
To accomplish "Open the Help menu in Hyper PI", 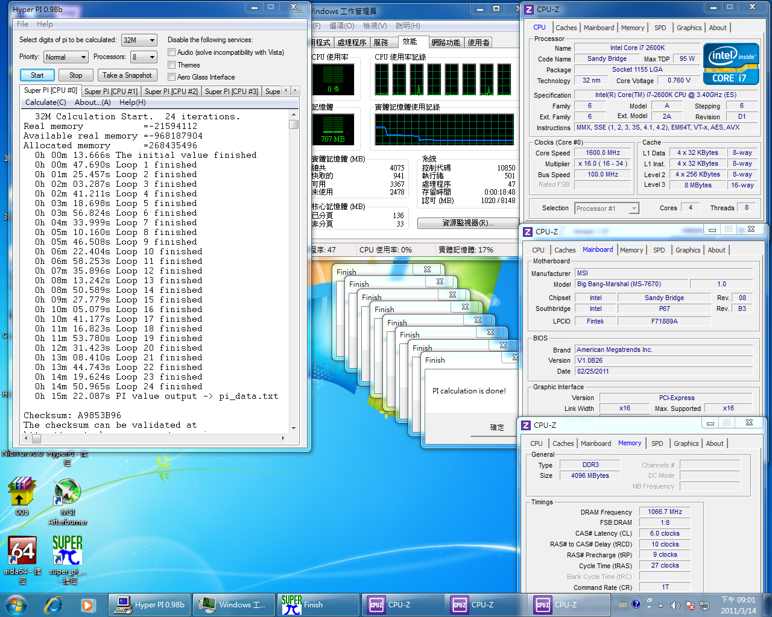I will (45, 24).
